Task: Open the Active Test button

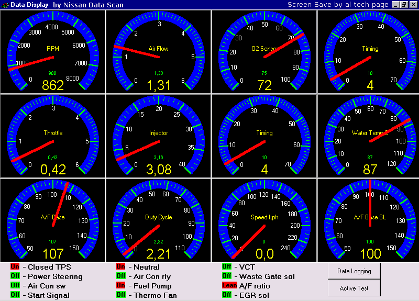Action: tap(354, 288)
